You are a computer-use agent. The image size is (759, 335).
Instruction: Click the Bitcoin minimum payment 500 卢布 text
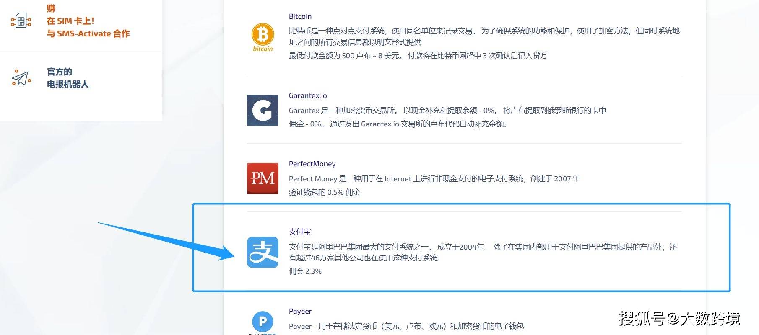click(418, 55)
